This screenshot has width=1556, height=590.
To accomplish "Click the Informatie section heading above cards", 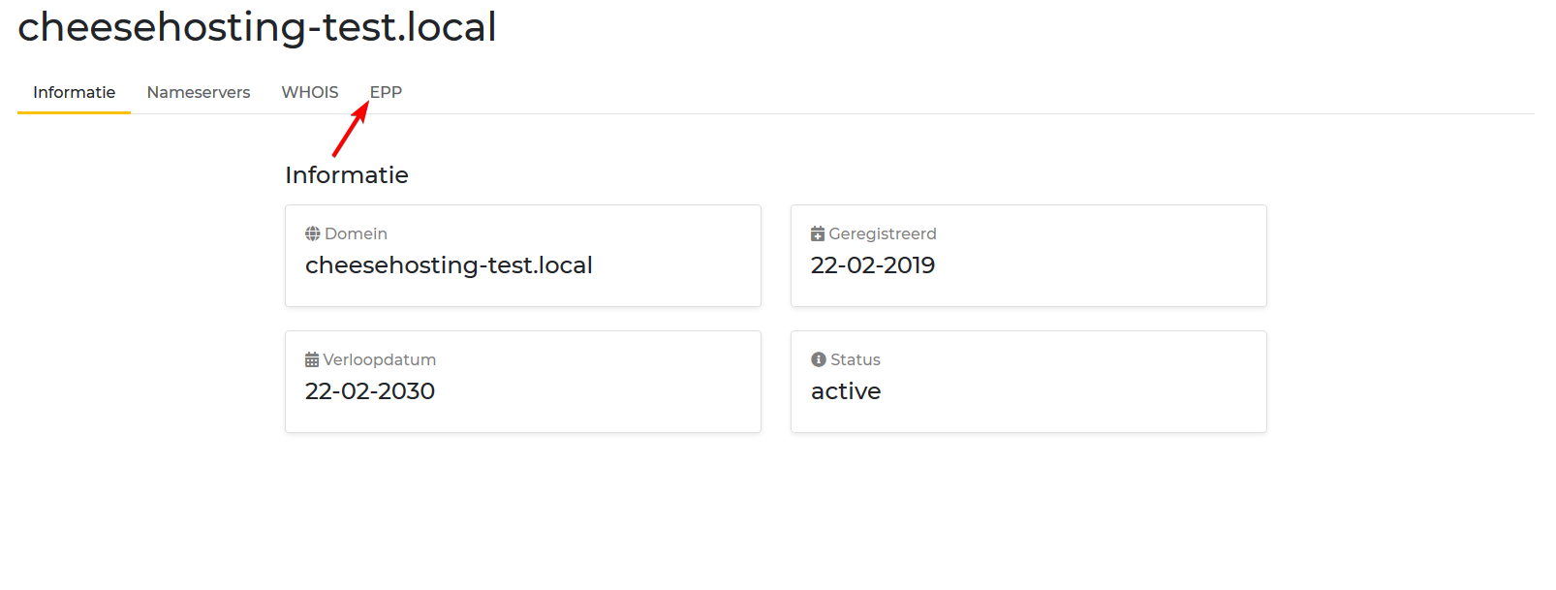I will click(x=347, y=175).
